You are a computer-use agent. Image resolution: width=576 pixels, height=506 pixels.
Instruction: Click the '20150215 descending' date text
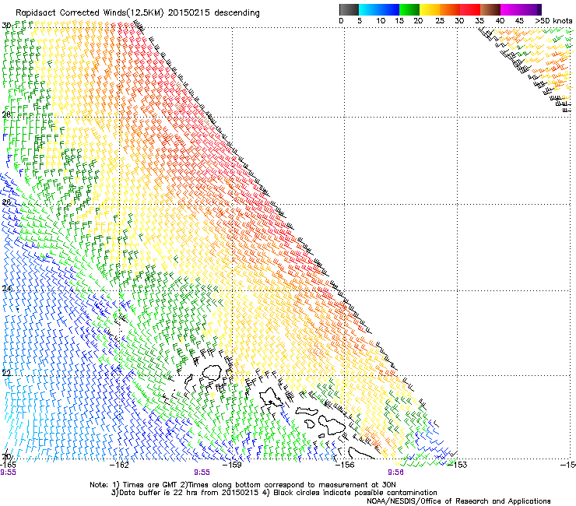(x=213, y=13)
